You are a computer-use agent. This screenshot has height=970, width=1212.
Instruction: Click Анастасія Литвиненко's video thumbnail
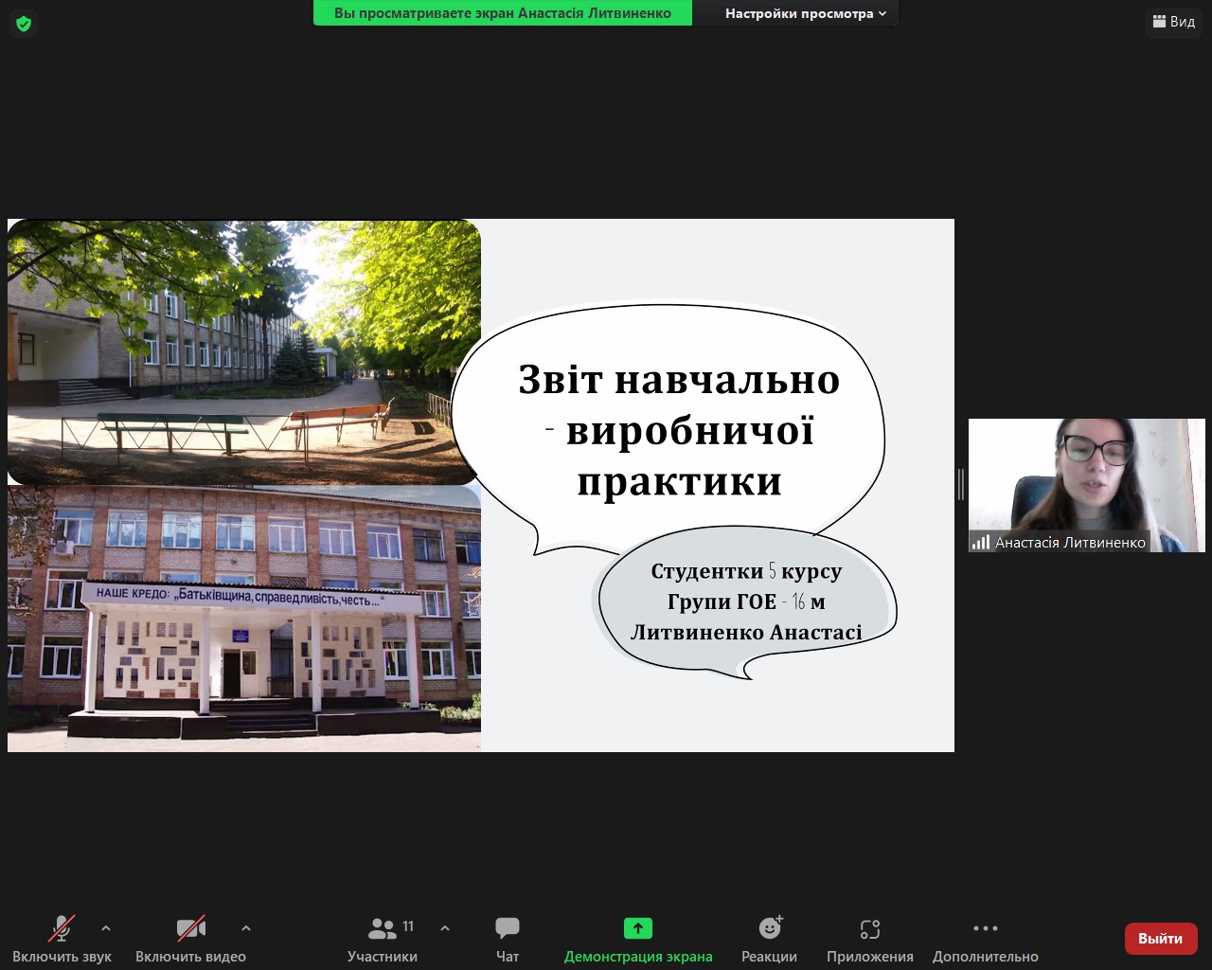pyautogui.click(x=1087, y=485)
